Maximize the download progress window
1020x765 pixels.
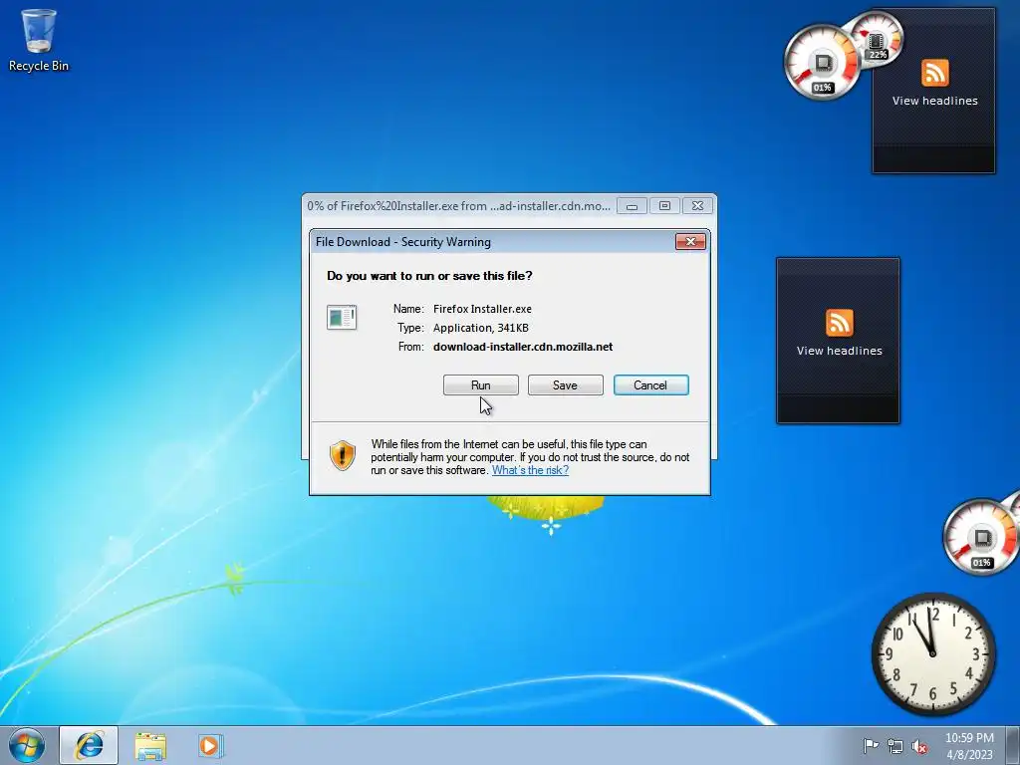click(664, 206)
